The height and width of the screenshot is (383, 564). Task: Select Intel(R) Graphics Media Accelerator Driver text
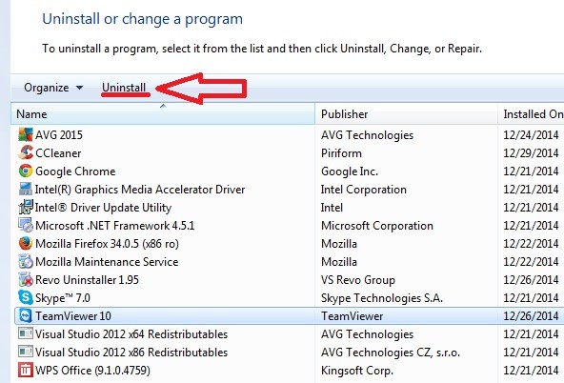coord(140,190)
